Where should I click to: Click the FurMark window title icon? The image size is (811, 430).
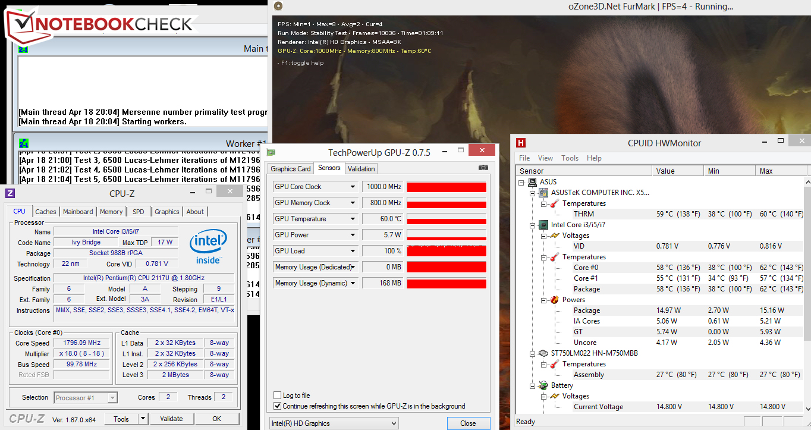278,7
